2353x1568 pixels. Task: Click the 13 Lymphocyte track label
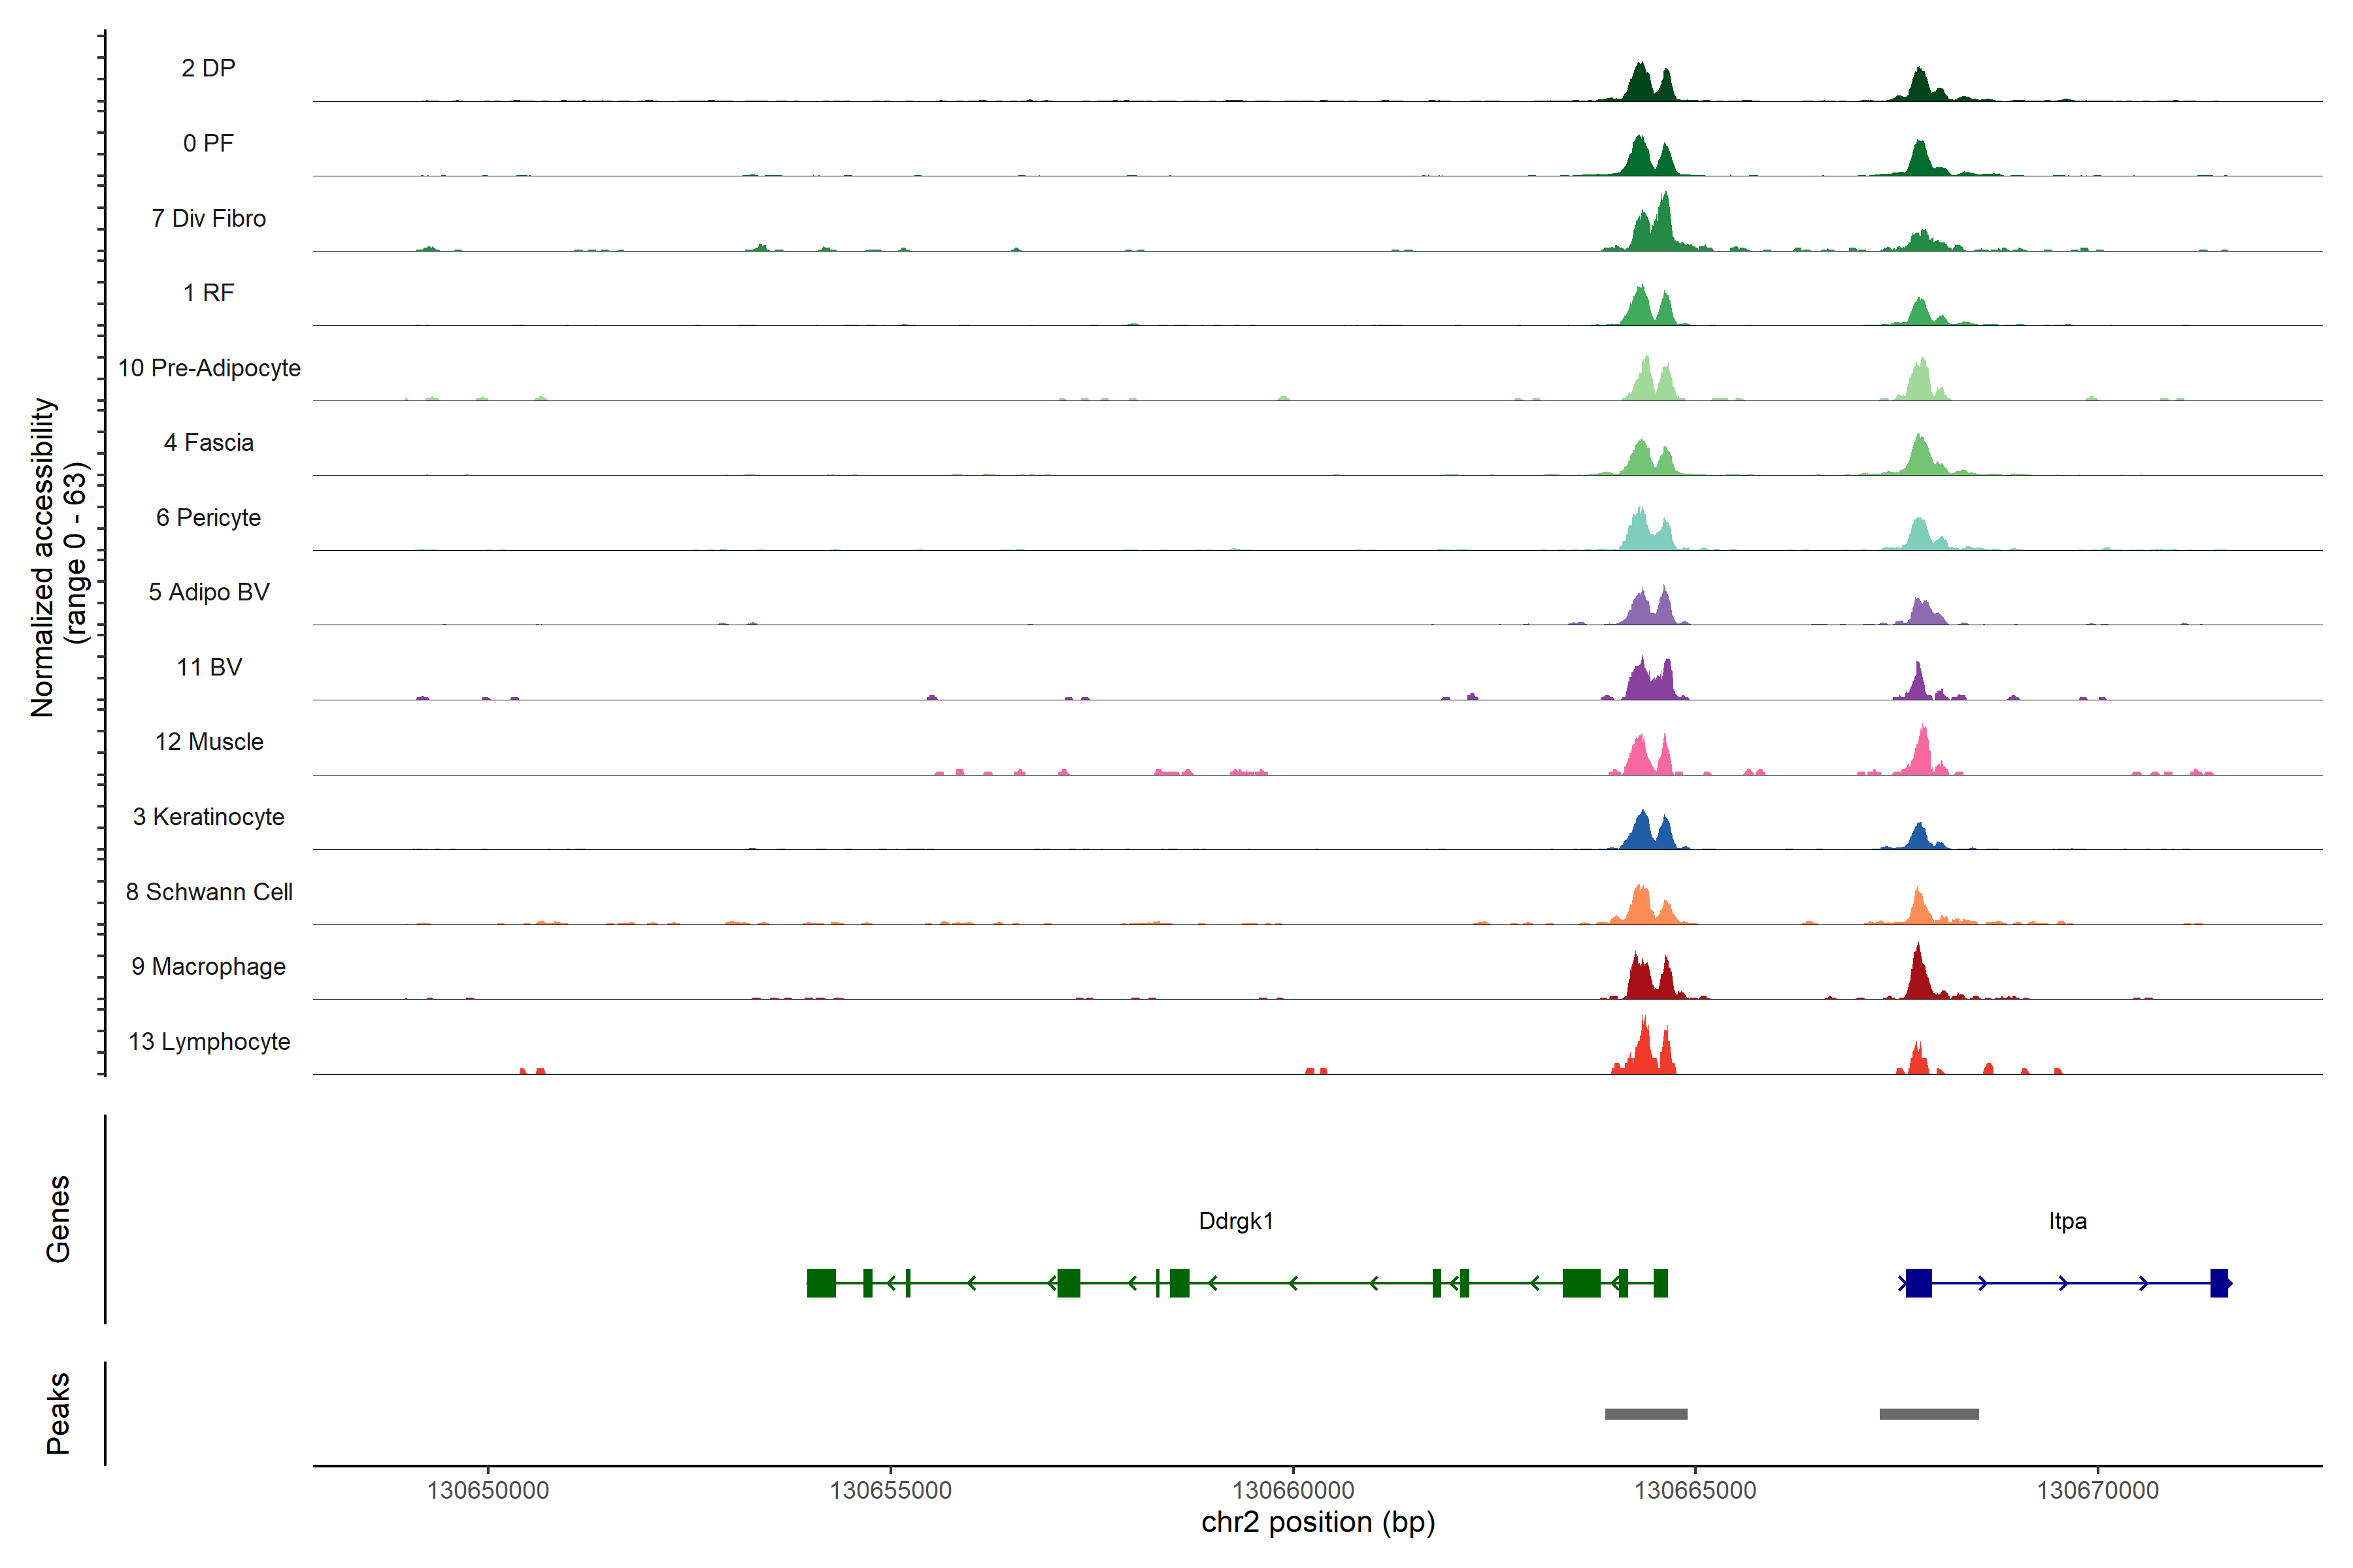coord(208,1041)
